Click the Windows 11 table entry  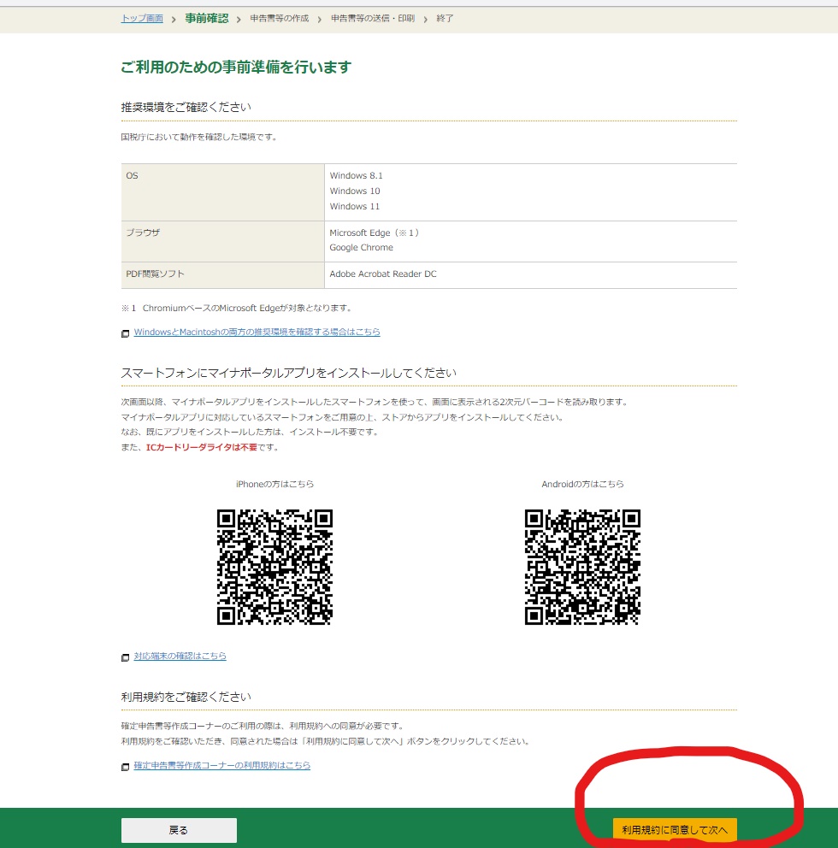355,207
